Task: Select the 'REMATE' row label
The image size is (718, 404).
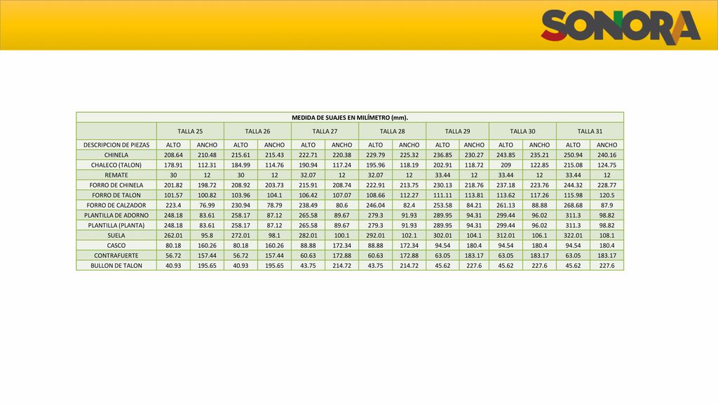Action: (116, 175)
